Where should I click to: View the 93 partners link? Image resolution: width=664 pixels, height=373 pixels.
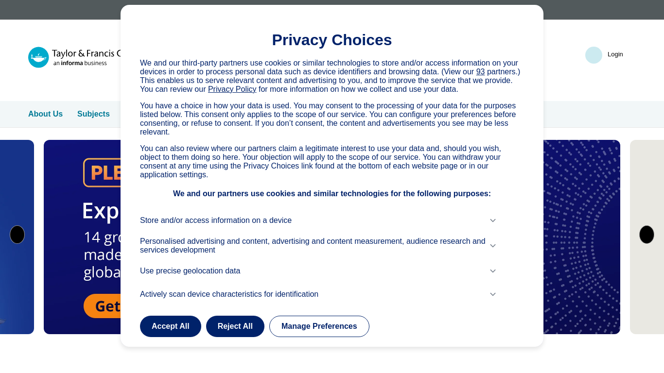(x=480, y=72)
